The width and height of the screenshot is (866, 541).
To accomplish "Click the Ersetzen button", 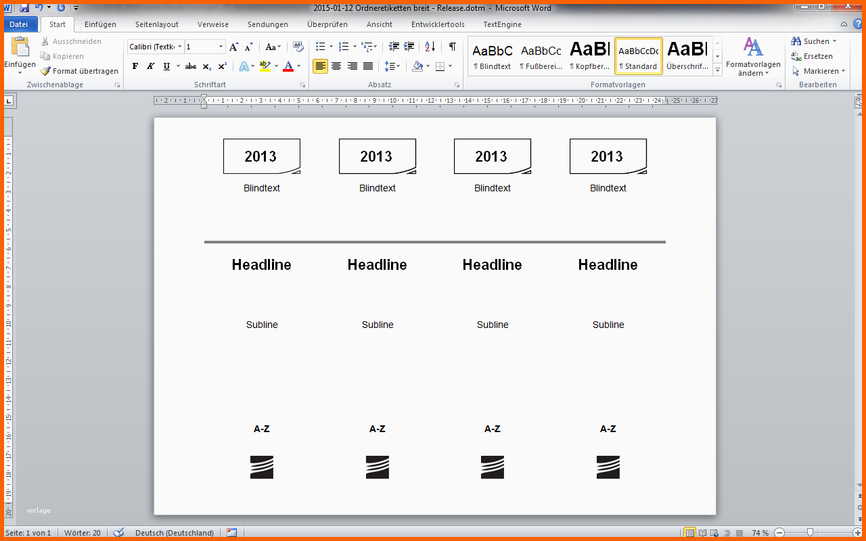I will click(813, 56).
